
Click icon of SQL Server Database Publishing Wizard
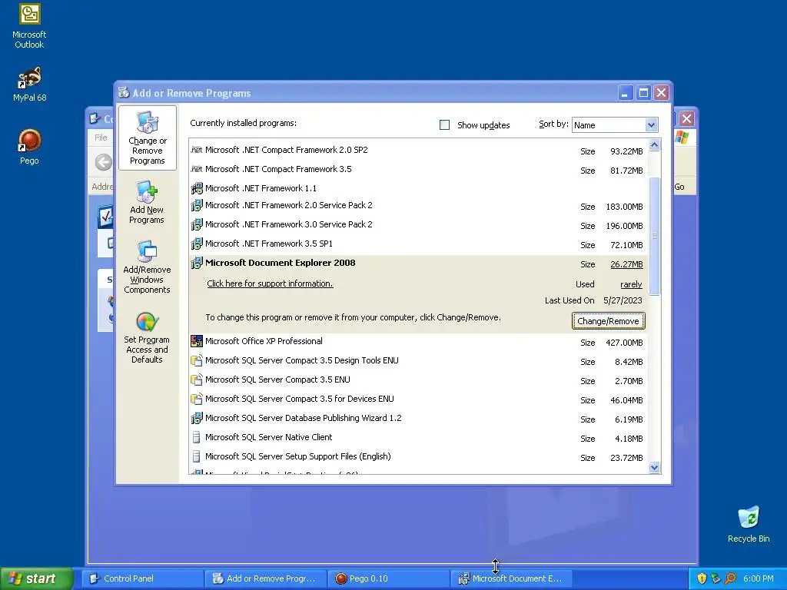click(x=197, y=418)
